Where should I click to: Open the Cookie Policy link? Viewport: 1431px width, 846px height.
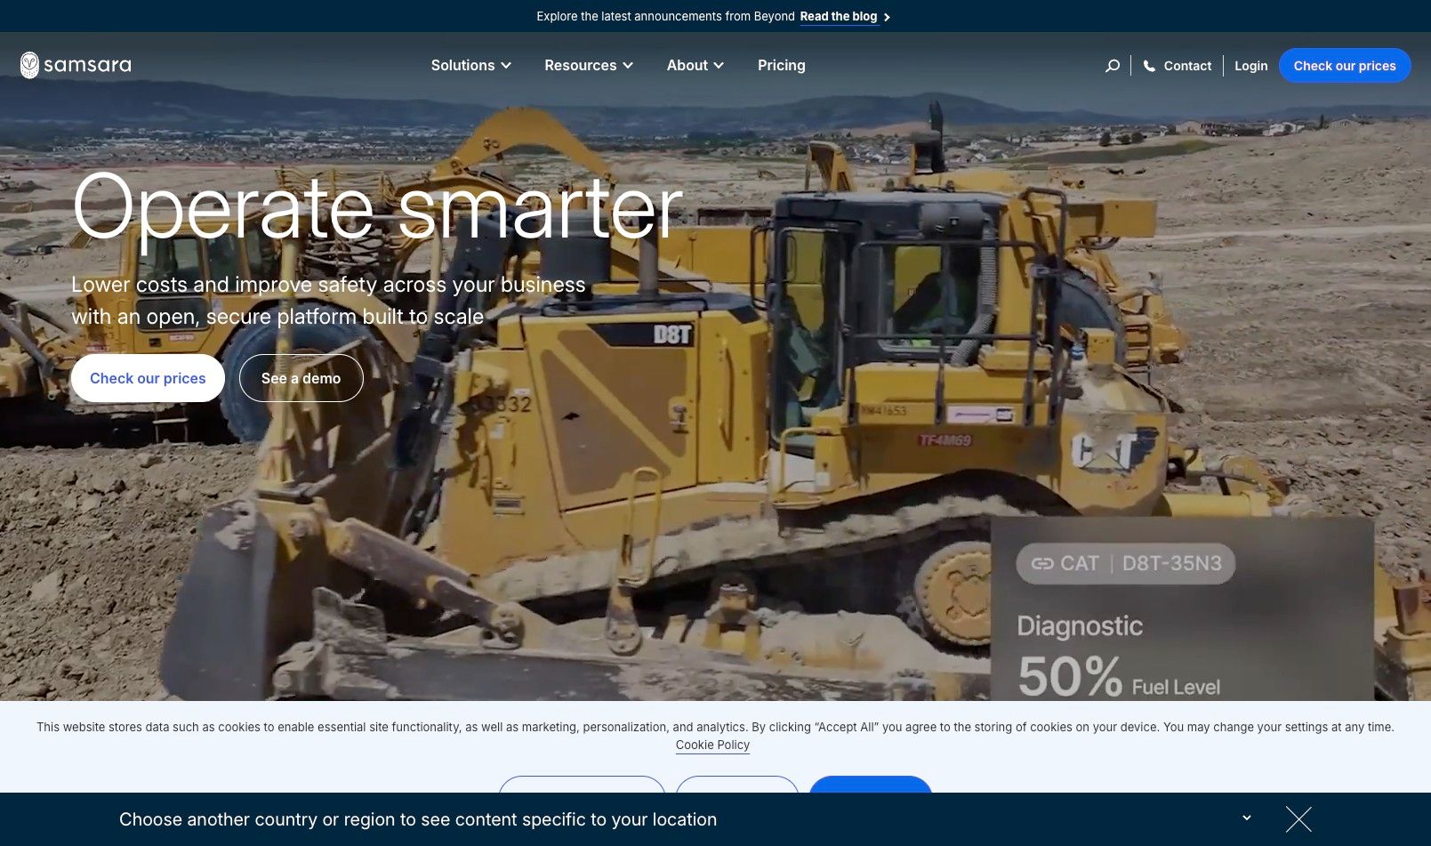pos(712,745)
